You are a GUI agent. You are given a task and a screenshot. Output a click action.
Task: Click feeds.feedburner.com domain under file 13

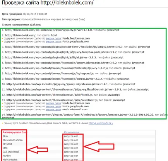click(x=76, y=103)
